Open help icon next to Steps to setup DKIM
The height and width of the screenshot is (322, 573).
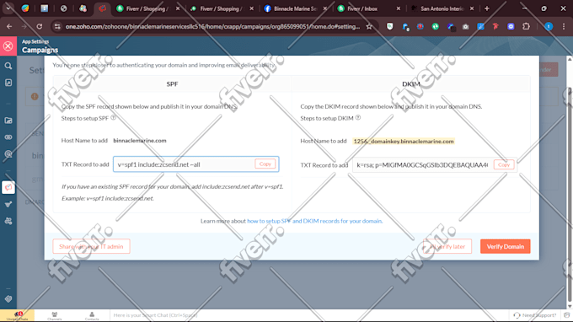[358, 118]
